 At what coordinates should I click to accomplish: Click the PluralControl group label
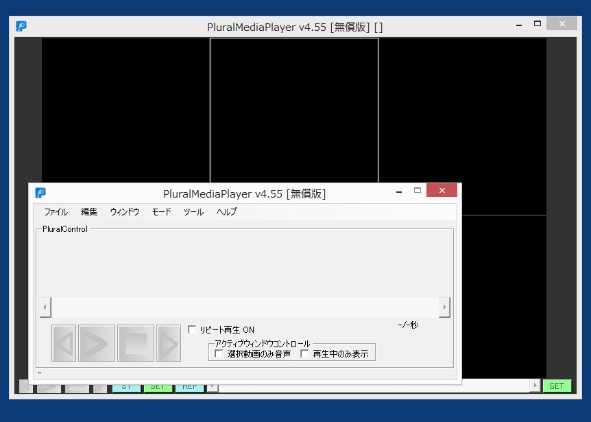click(x=65, y=229)
